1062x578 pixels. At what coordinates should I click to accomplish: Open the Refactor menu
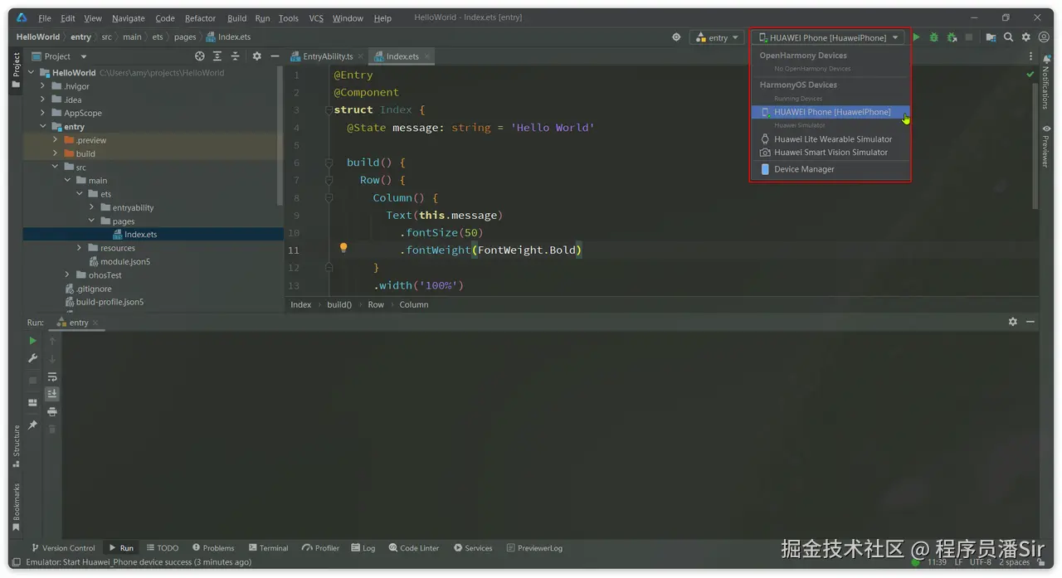tap(200, 18)
